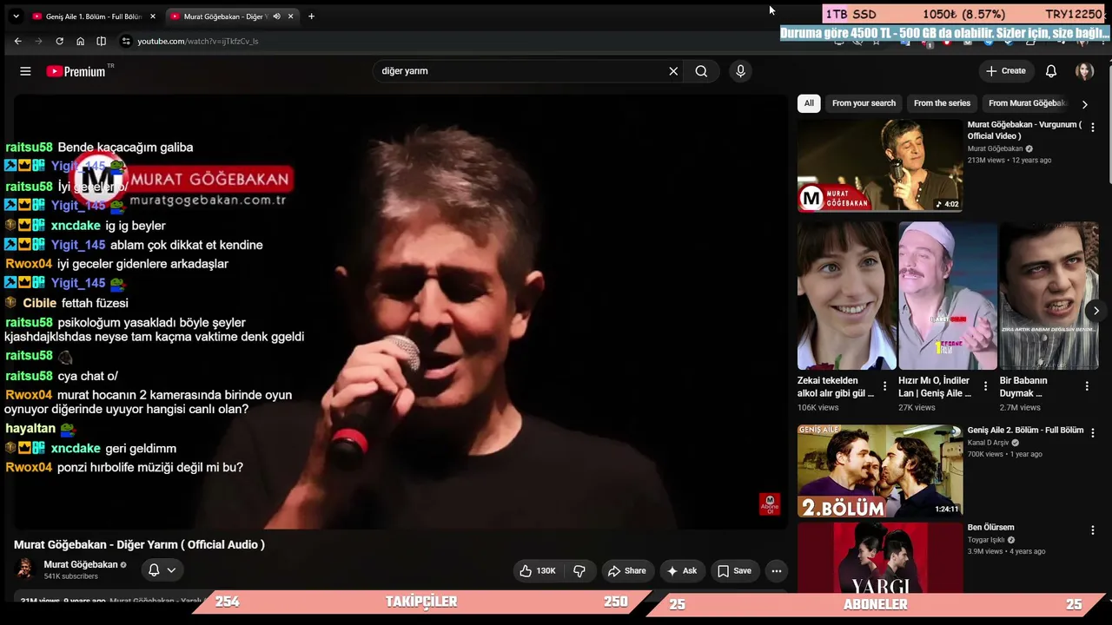Play the Vurgunum video thumbnail

click(x=880, y=165)
